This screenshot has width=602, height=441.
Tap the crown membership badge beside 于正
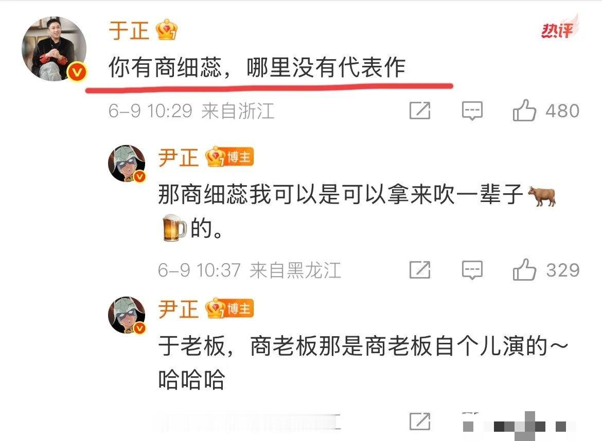(x=167, y=30)
